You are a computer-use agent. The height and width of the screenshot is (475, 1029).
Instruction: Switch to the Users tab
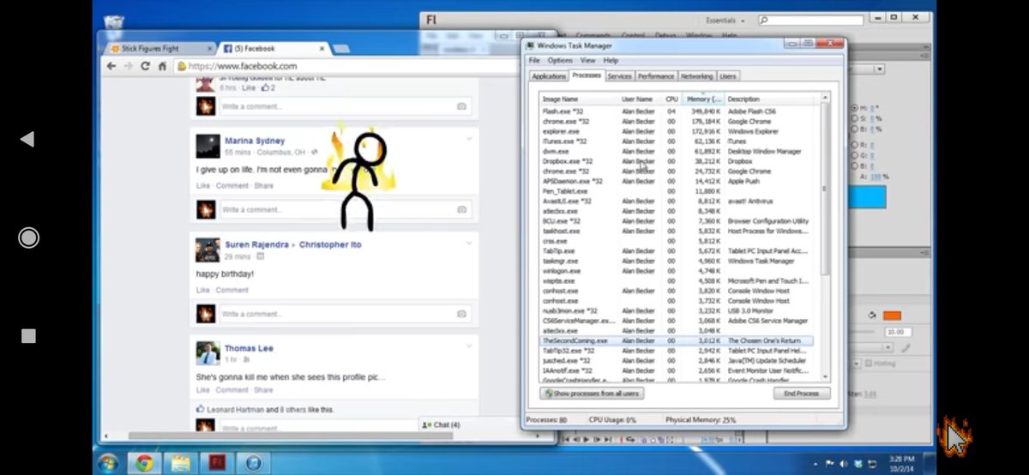click(727, 76)
